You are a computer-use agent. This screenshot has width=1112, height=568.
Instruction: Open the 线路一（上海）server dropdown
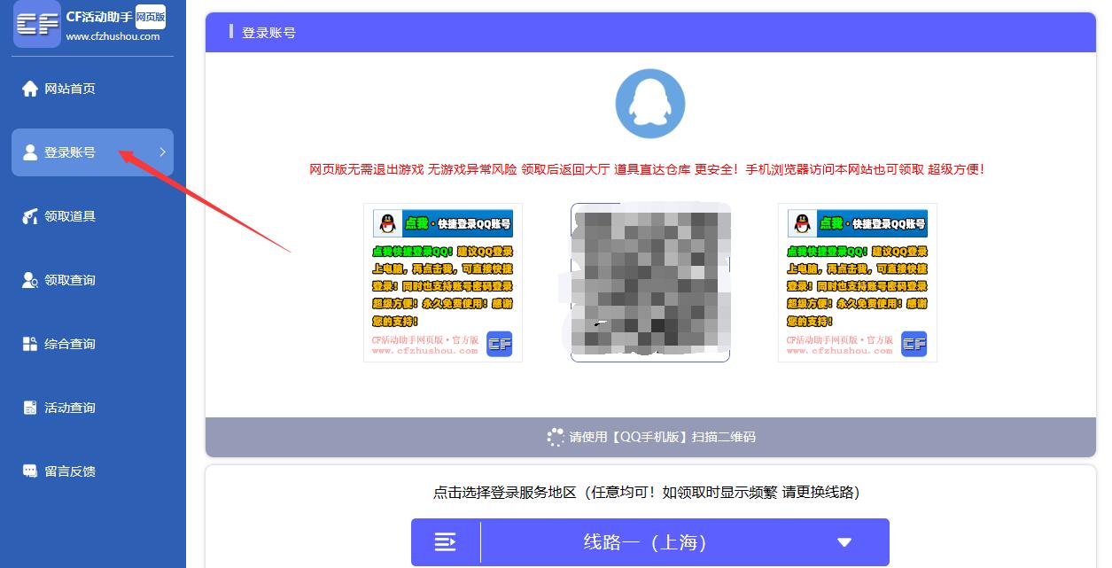[649, 541]
